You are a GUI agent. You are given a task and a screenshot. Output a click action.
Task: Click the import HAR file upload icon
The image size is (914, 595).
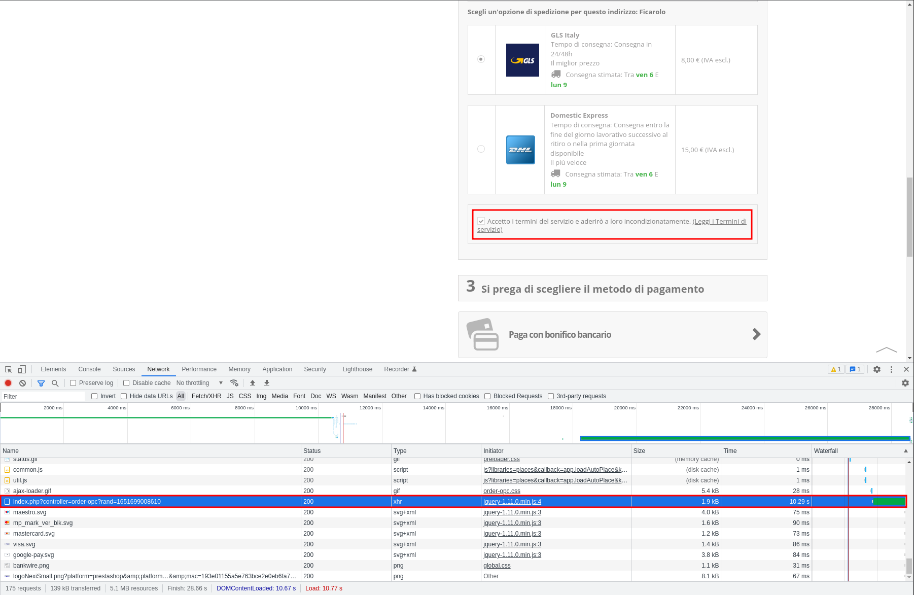(253, 383)
